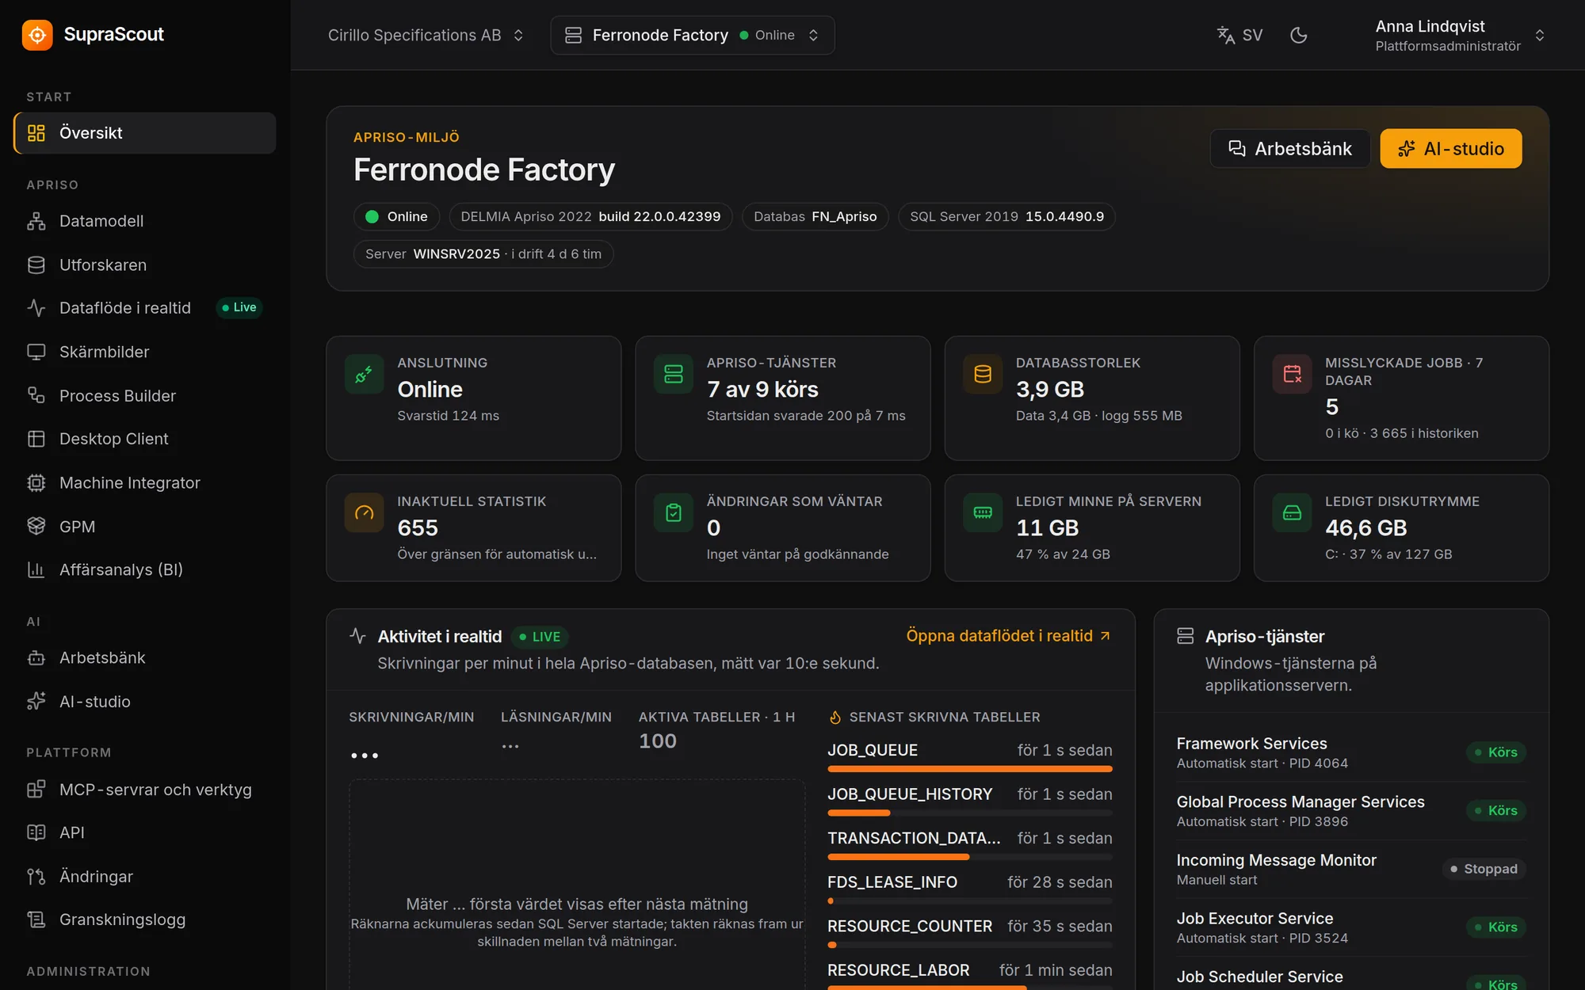
Task: Switch language via the SV translate icon
Action: 1240,35
